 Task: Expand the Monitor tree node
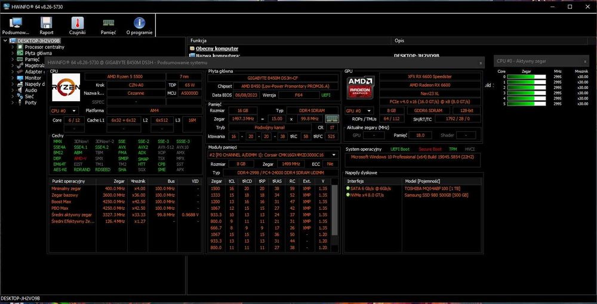(x=13, y=78)
